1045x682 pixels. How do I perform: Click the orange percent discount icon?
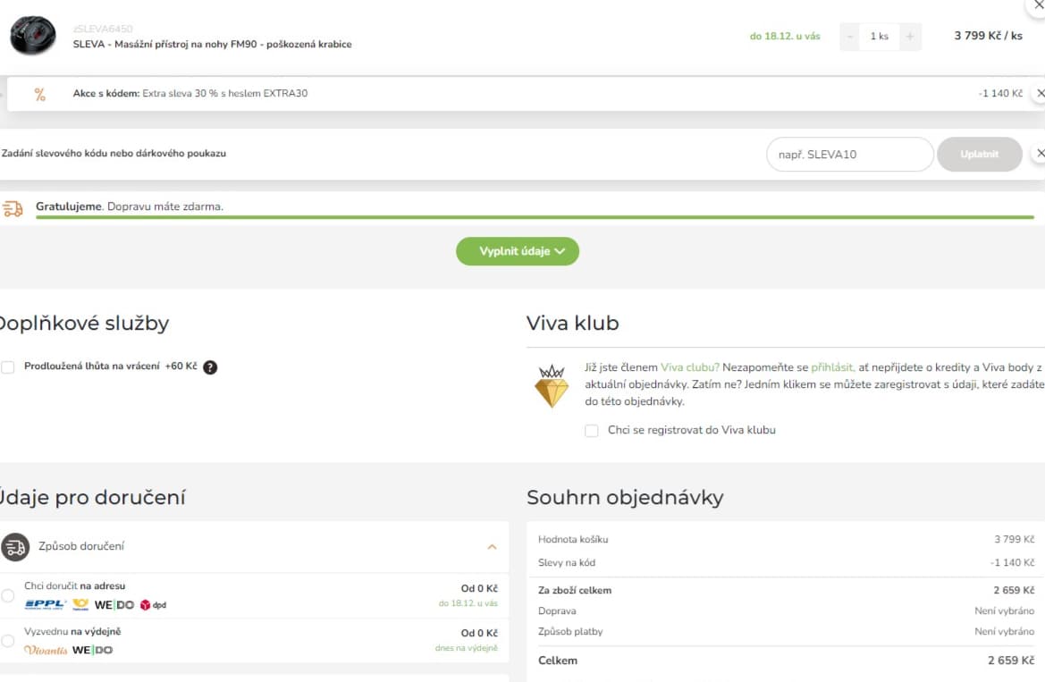point(40,95)
